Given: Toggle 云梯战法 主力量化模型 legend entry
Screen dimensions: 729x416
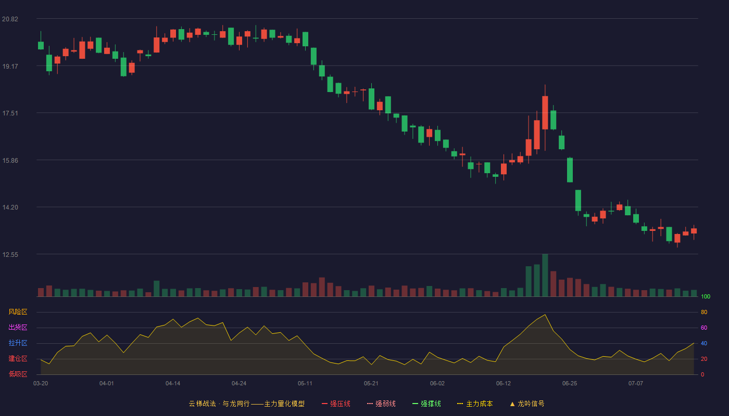Looking at the screenshot, I should pos(246,404).
